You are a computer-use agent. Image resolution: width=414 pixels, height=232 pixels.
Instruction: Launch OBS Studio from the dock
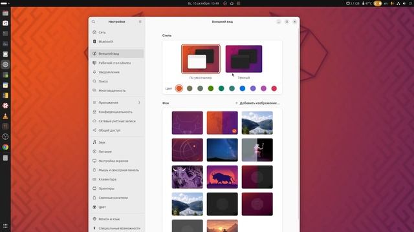[x=5, y=137]
